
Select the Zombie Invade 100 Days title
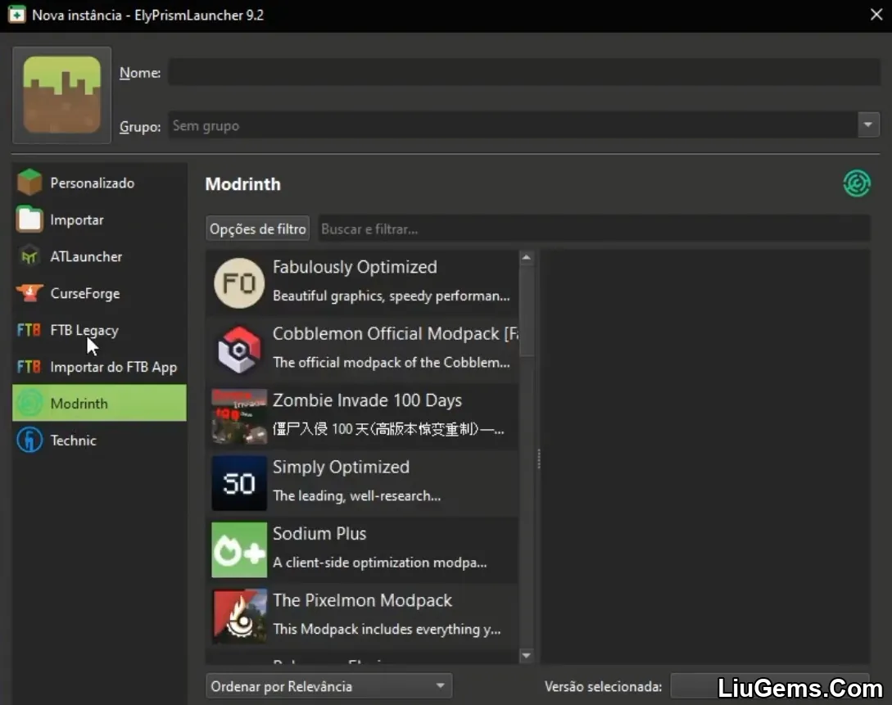click(x=367, y=400)
